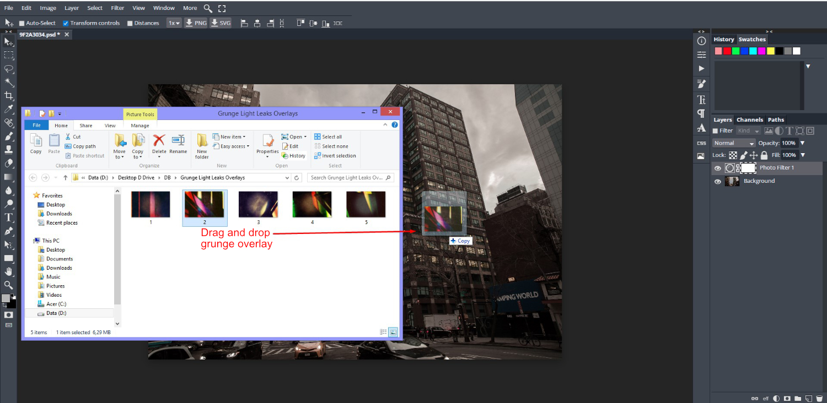Click Invert selection in Explorer ribbon
Screen dimensions: 827x403
point(335,156)
